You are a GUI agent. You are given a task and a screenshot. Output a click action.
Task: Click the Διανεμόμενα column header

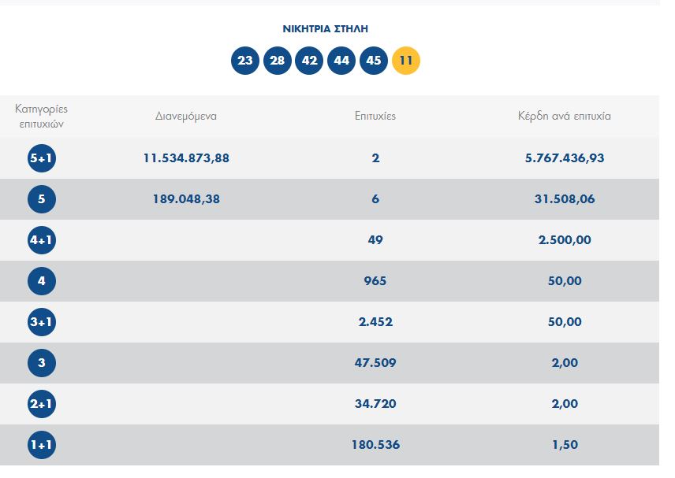click(186, 116)
